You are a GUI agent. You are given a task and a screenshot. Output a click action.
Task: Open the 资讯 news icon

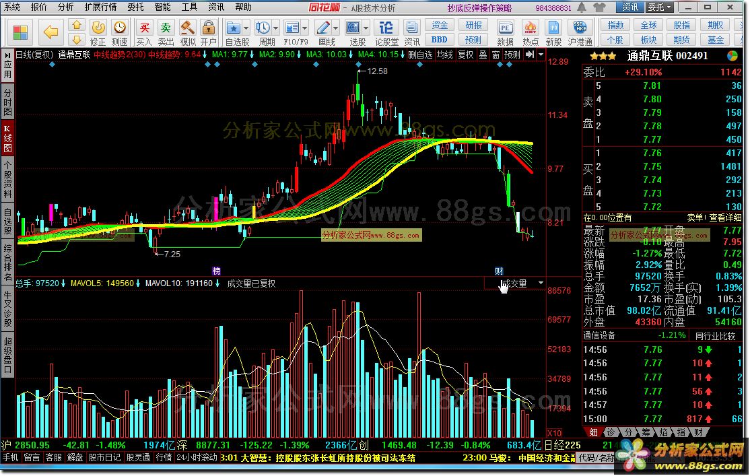click(x=411, y=32)
